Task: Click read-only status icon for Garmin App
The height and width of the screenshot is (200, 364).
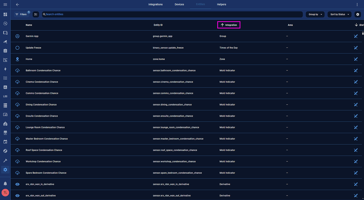Action: tap(356, 36)
